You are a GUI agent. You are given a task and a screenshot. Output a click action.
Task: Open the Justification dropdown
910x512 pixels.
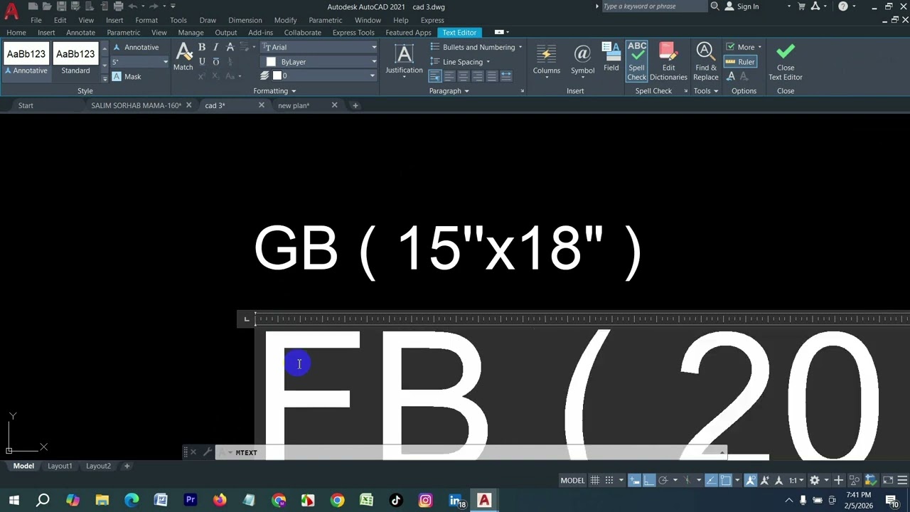404,59
